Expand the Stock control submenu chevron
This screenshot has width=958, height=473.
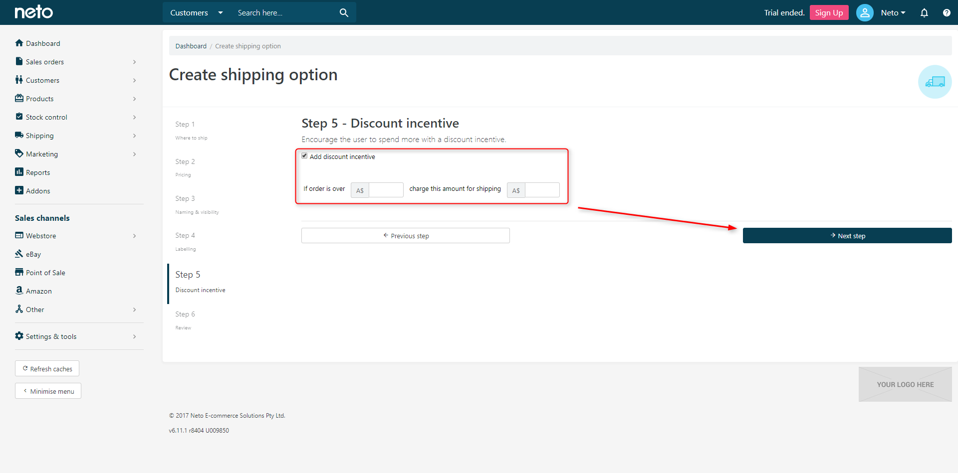tap(134, 117)
